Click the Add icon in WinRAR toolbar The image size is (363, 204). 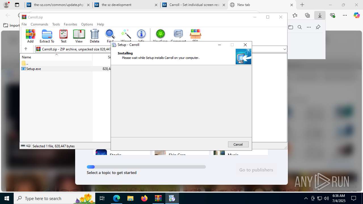pos(30,36)
